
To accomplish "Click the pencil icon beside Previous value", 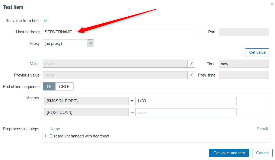I will click(x=191, y=75).
